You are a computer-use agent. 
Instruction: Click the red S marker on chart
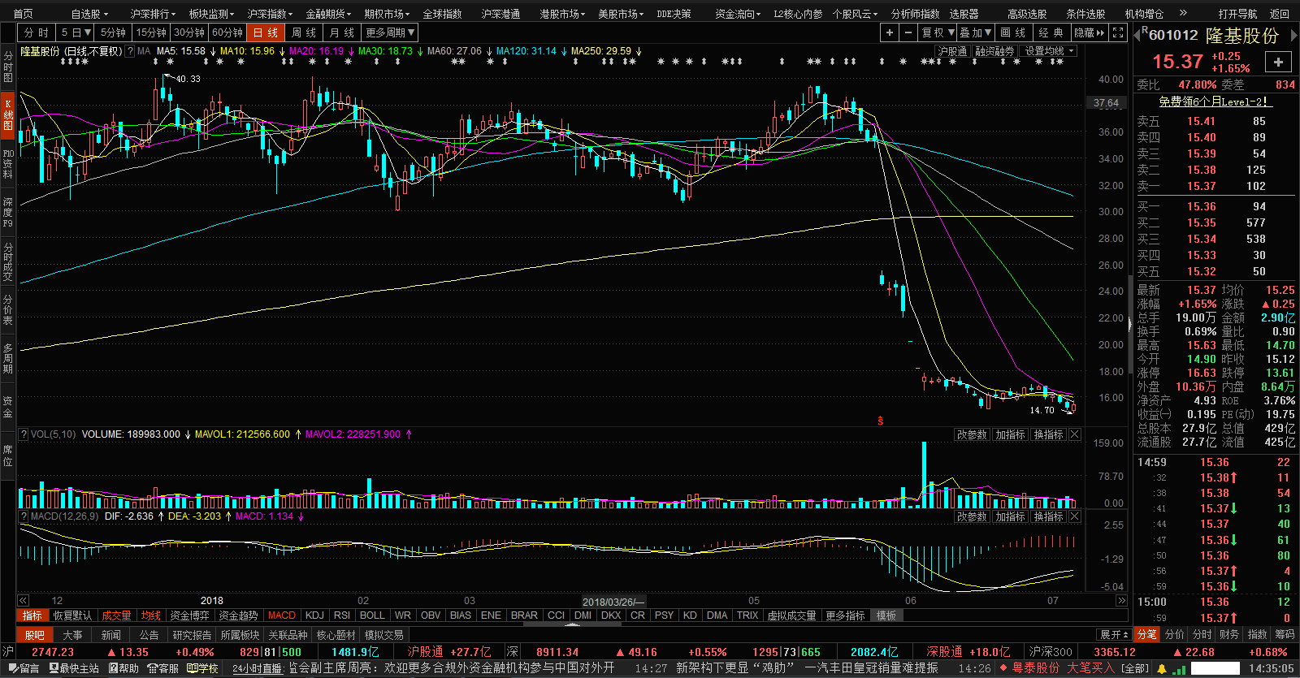tap(880, 421)
